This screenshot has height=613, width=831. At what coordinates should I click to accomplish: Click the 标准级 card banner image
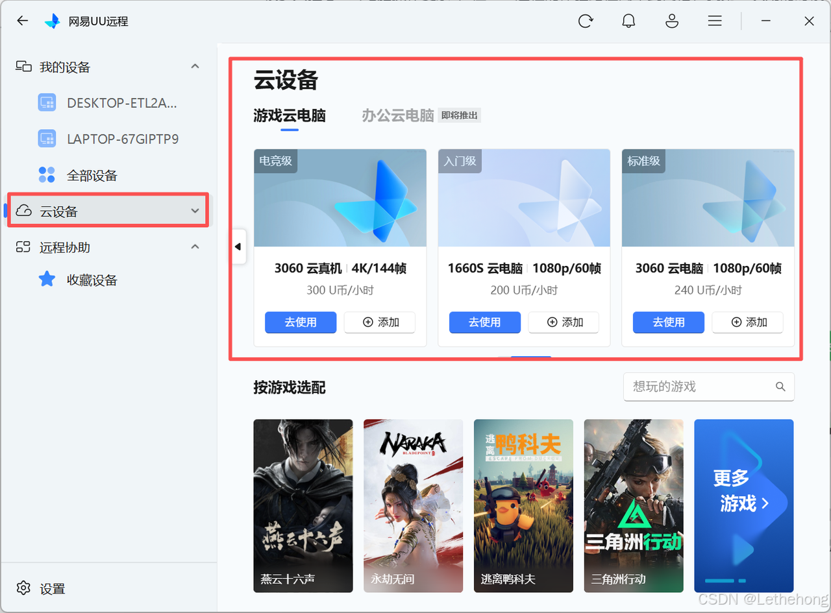point(708,198)
